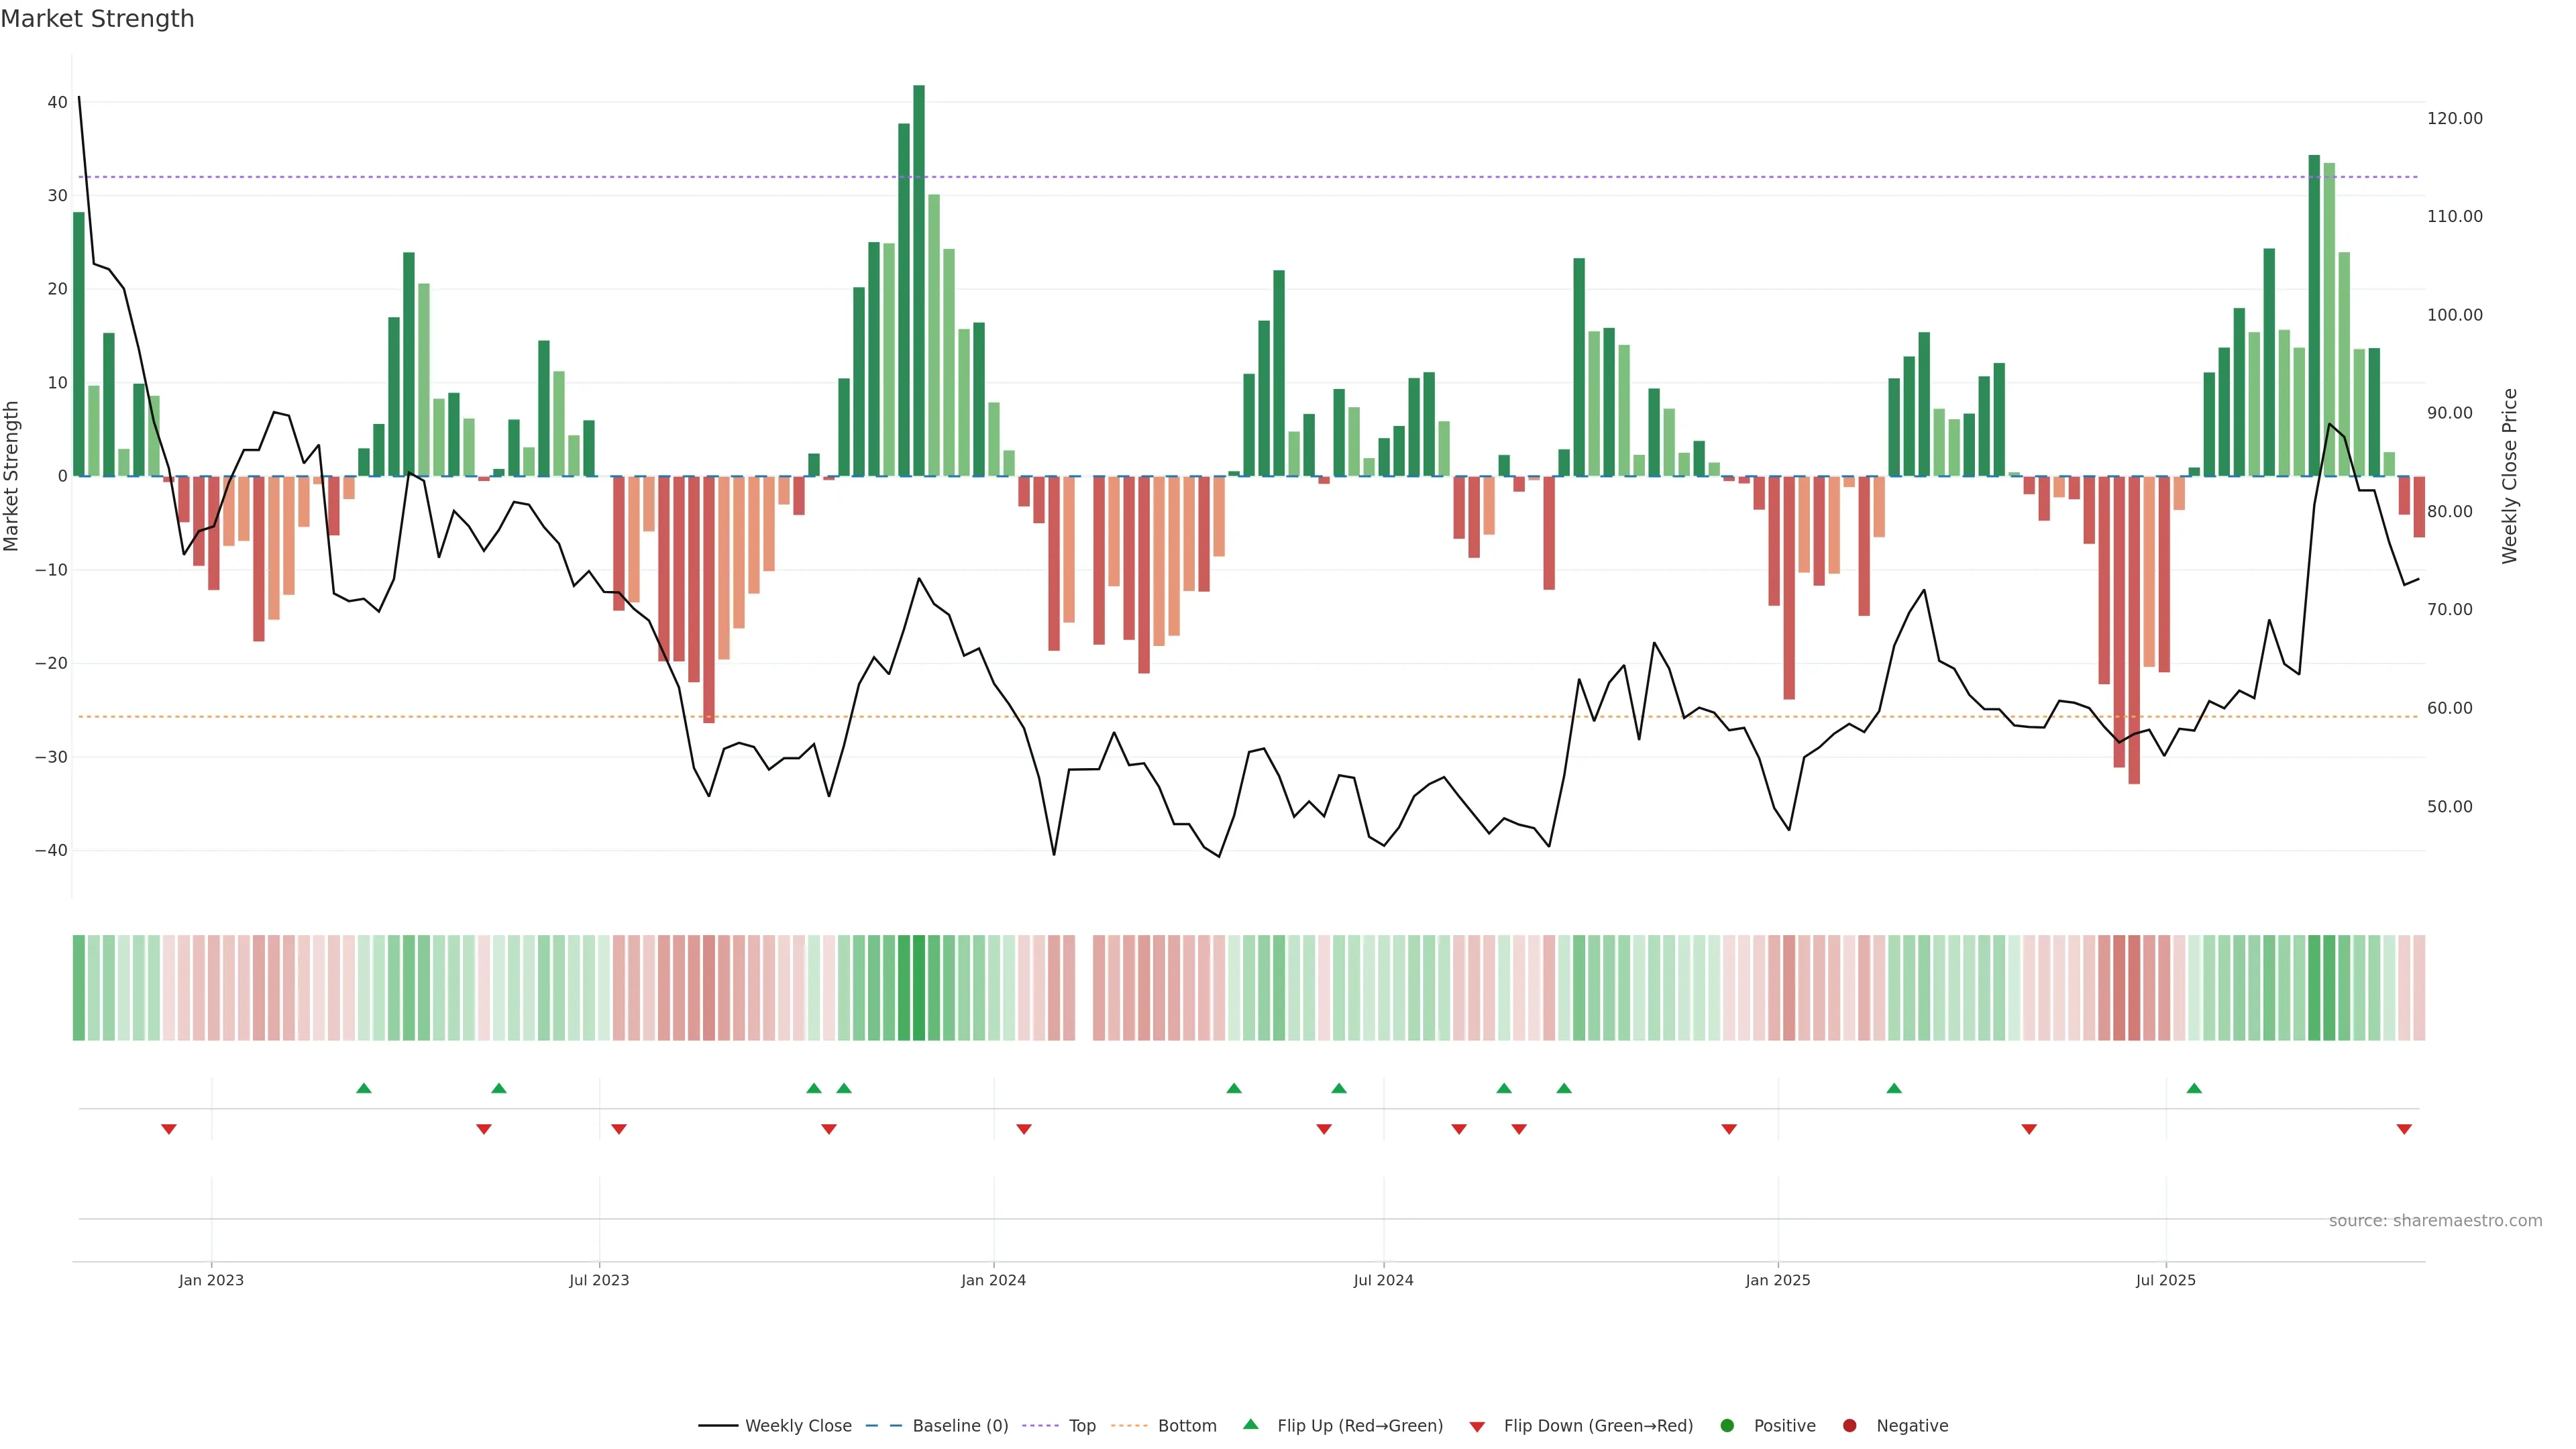Click Jul 2023 x-axis label

tap(599, 1280)
